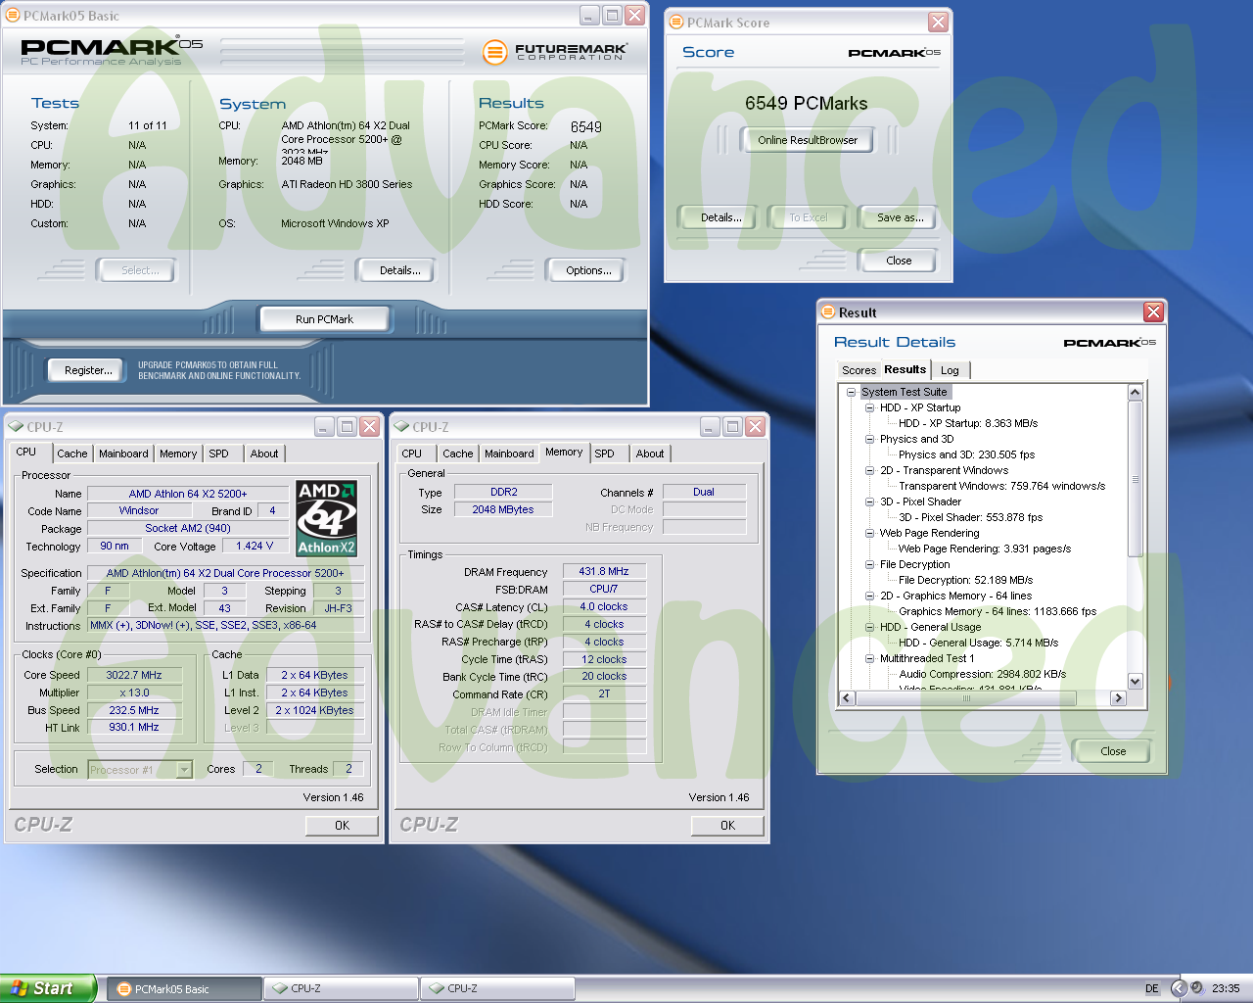Click Close button in Result window

pos(1113,751)
